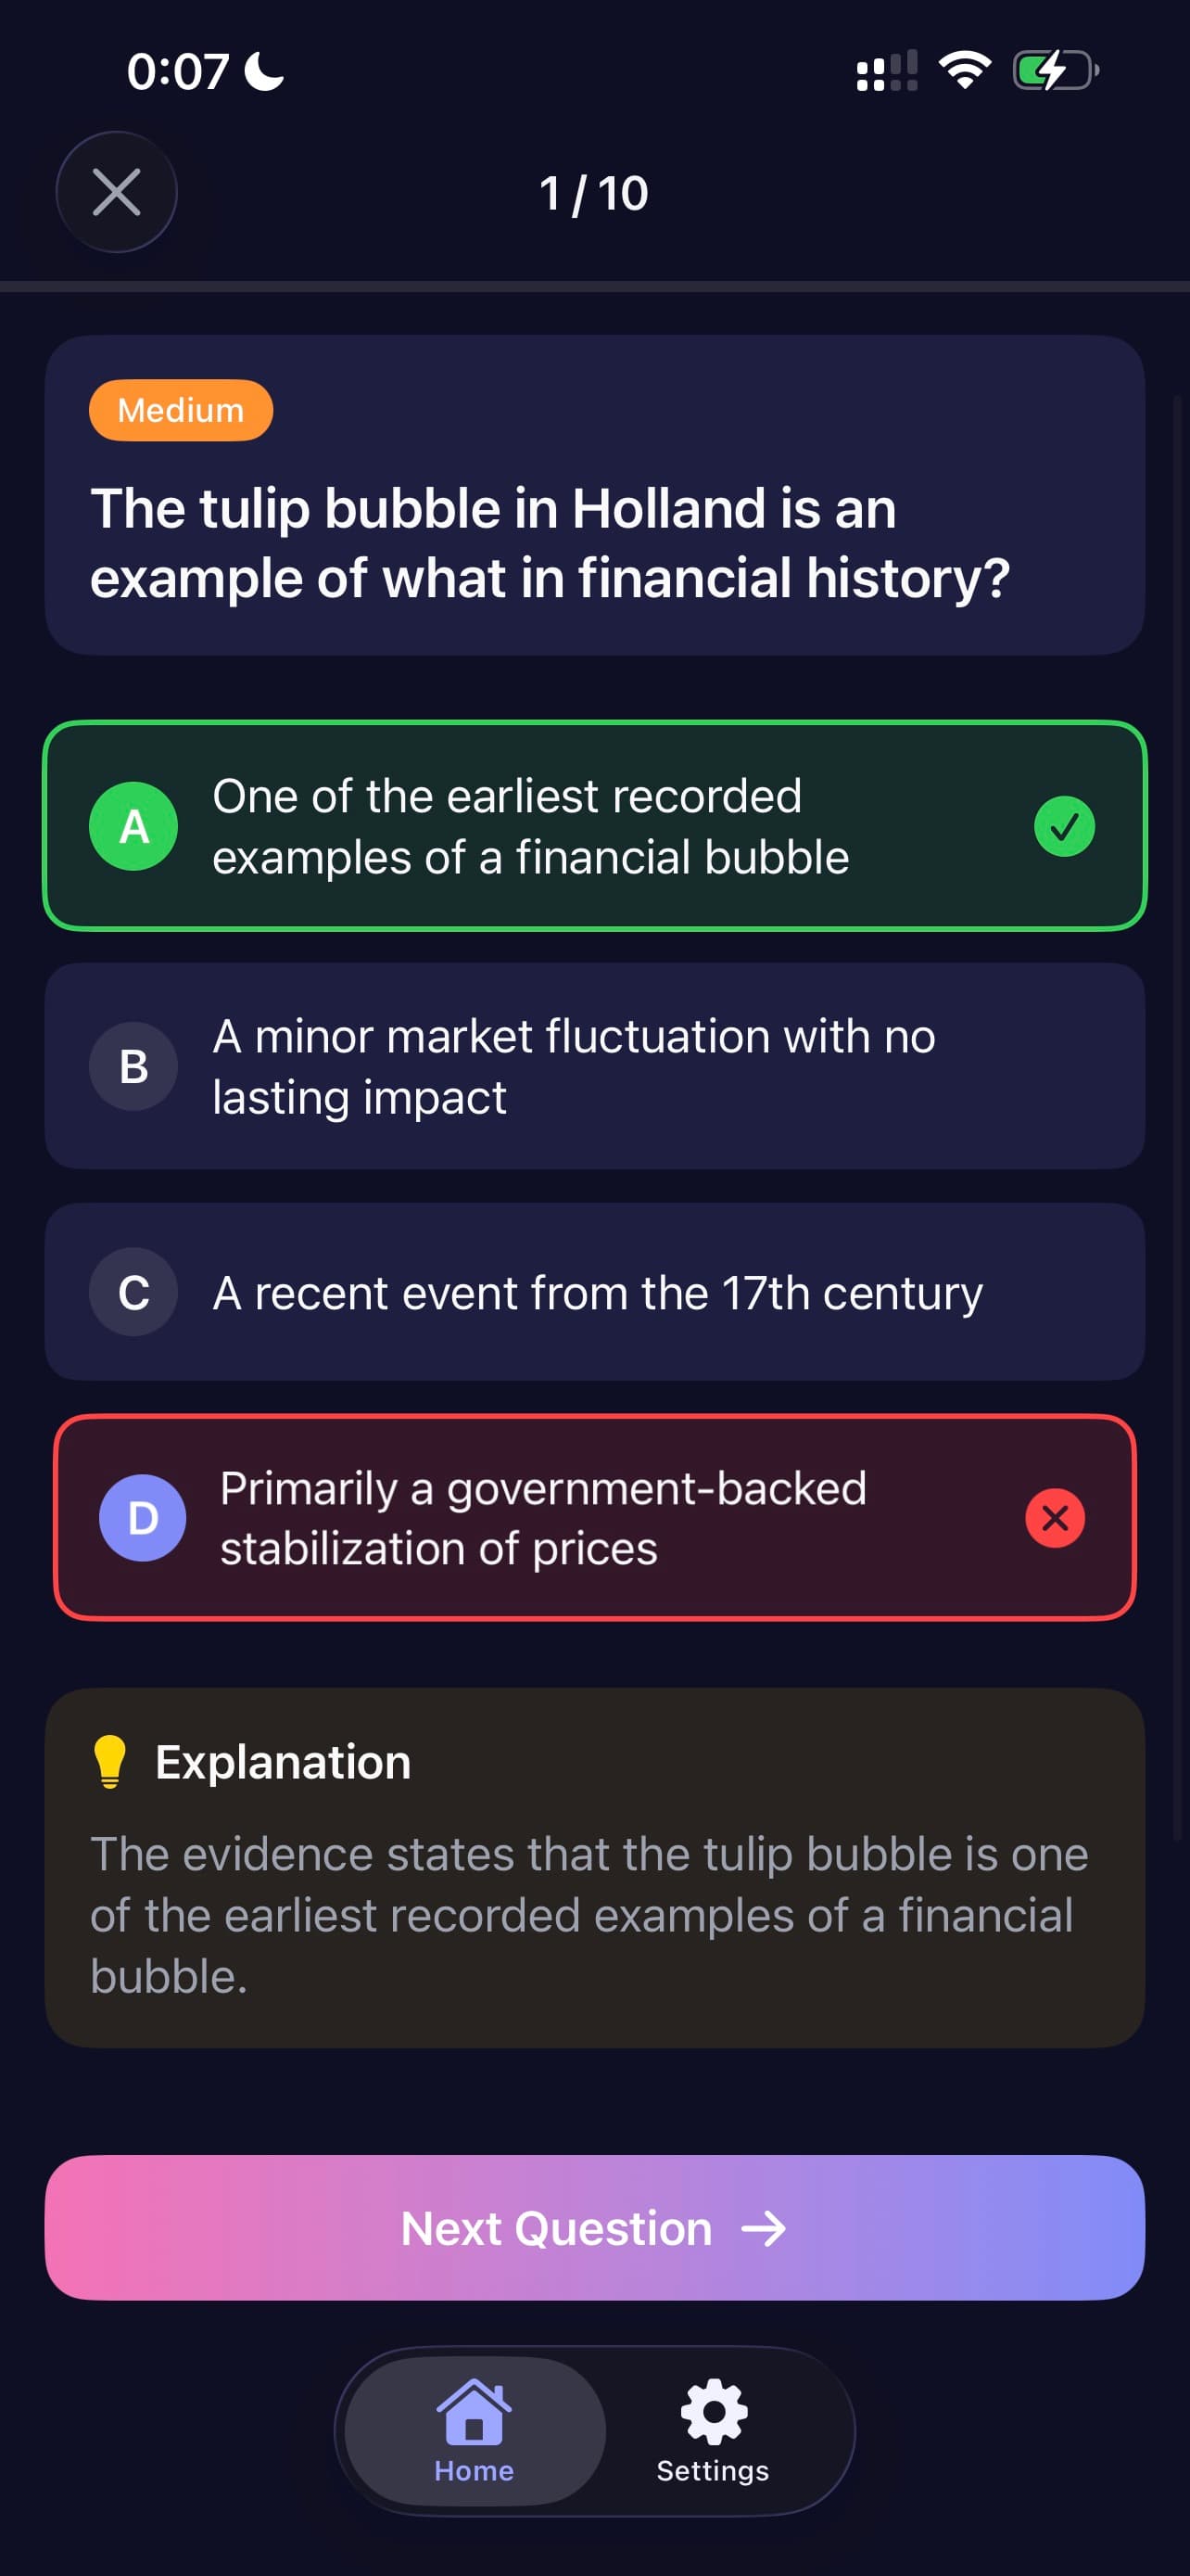Select answer option B about minor fluctuation
Viewport: 1190px width, 2576px height.
594,1065
